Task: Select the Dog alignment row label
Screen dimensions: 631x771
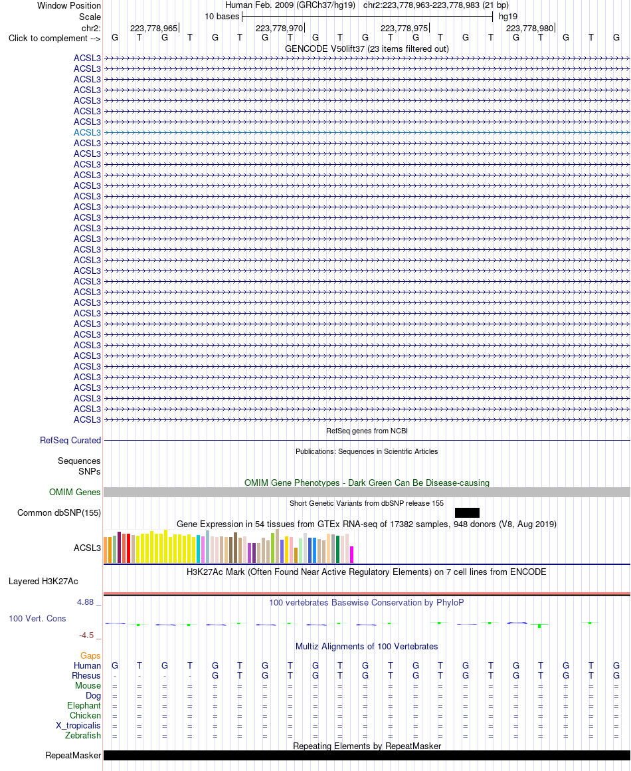Action: 94,696
